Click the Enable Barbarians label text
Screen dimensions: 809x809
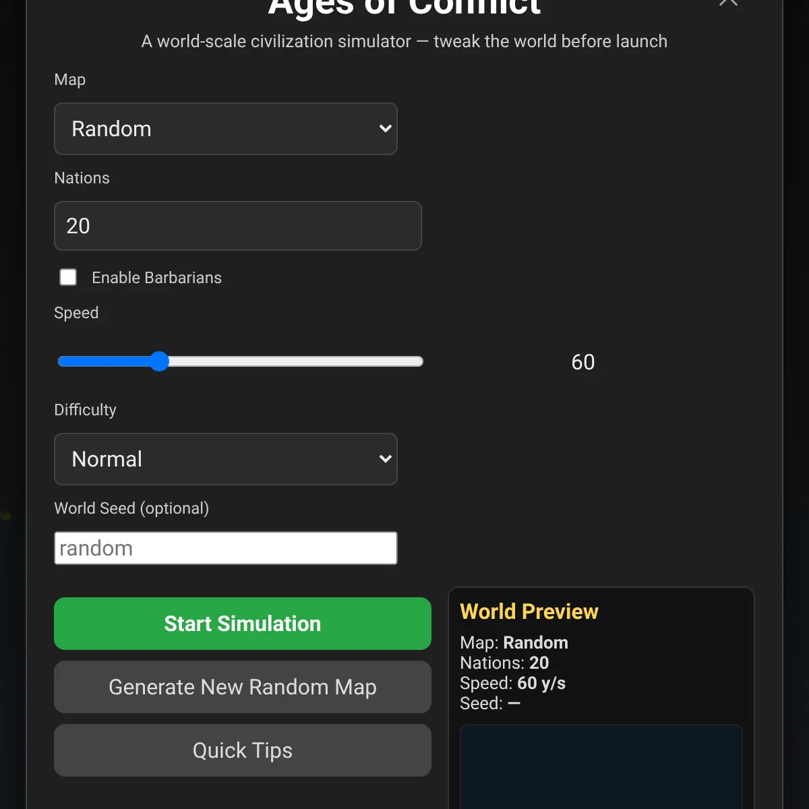[x=156, y=278]
